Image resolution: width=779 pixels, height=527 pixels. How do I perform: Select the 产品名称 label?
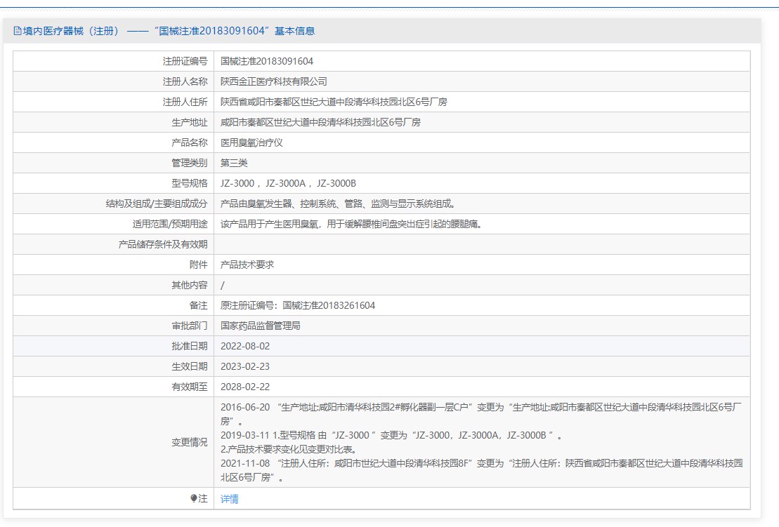pos(189,142)
